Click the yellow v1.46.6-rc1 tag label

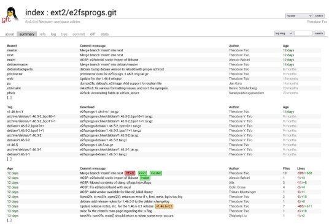click(x=164, y=206)
